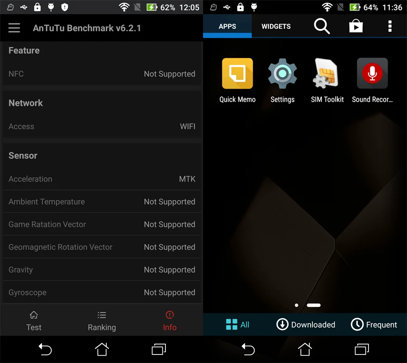This screenshot has height=363, width=407.
Task: Tap the USB icon in AnTuTu status bar
Action: point(24,7)
